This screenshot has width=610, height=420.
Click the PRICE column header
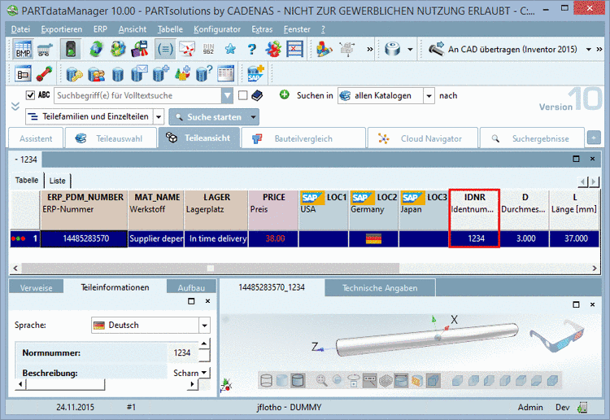tap(273, 209)
